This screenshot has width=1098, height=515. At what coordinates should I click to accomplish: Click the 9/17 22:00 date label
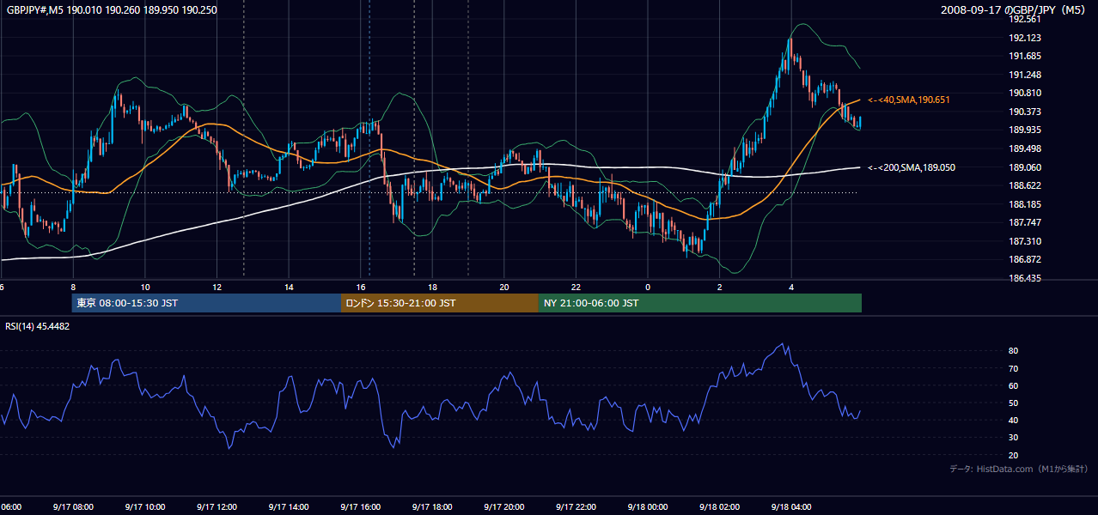pyautogui.click(x=576, y=506)
